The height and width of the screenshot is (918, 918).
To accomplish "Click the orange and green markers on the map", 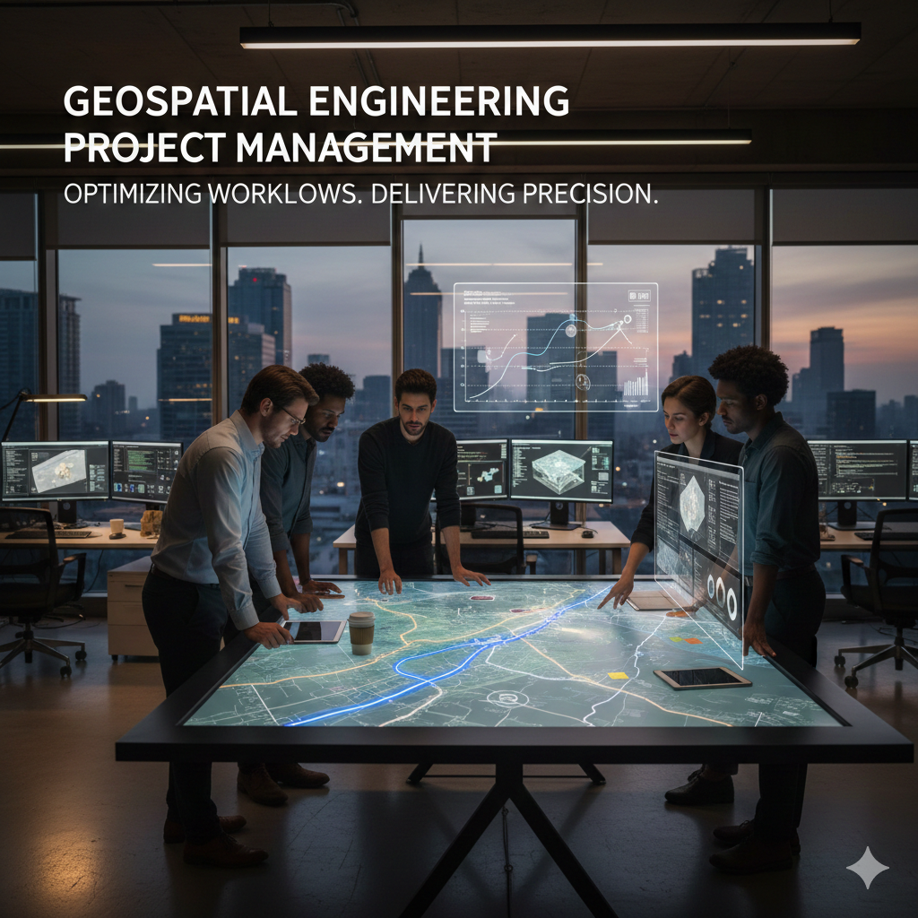I will tap(686, 640).
